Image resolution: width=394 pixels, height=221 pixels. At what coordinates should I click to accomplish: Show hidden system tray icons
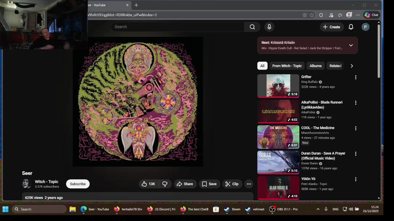click(318, 209)
